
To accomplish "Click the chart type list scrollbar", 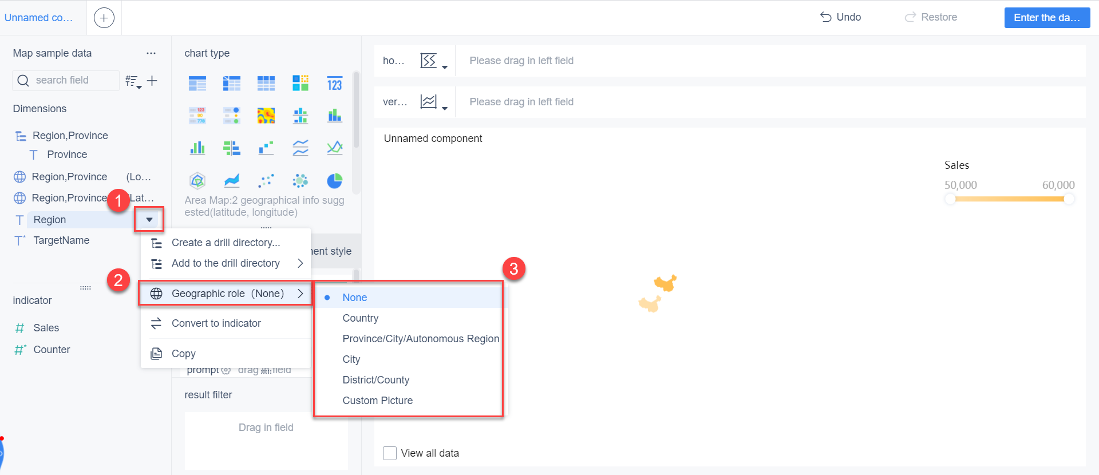I will 356,110.
